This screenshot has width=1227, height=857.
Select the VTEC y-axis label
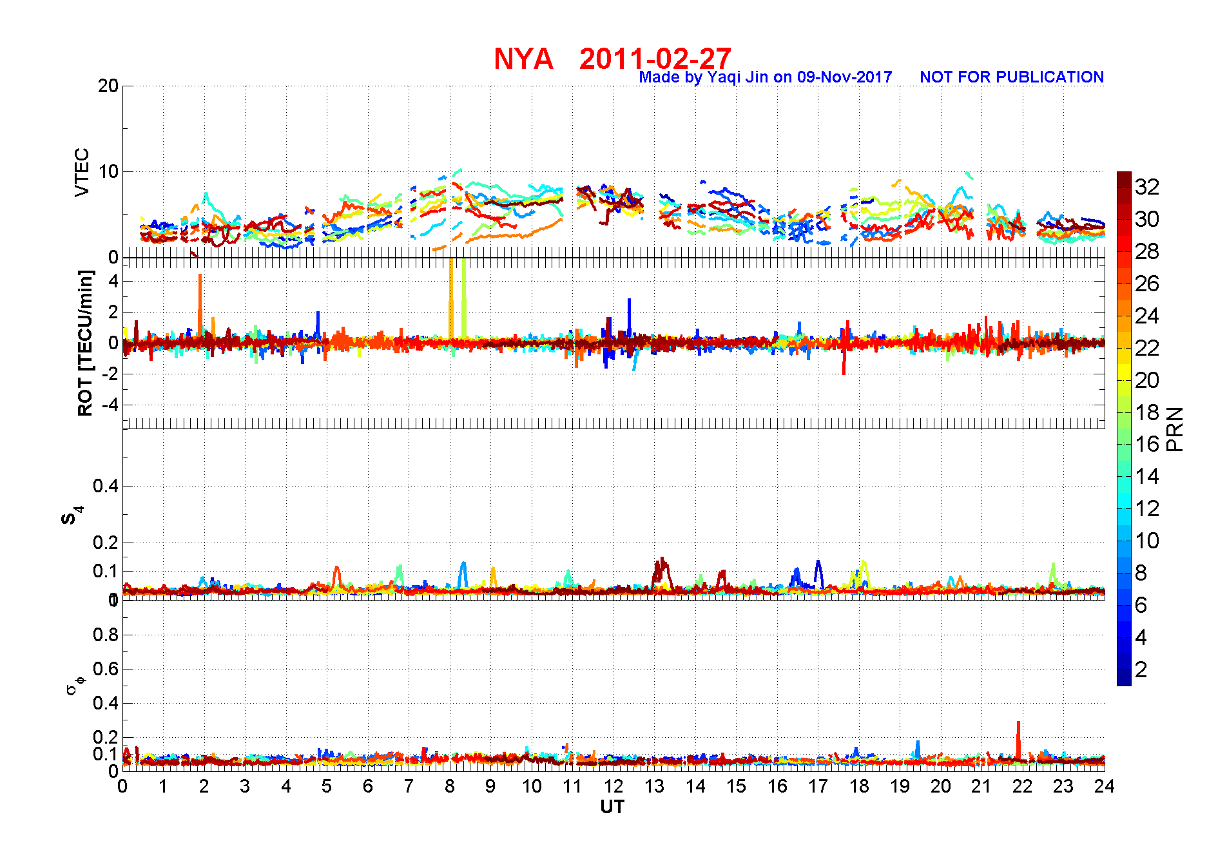(x=82, y=172)
